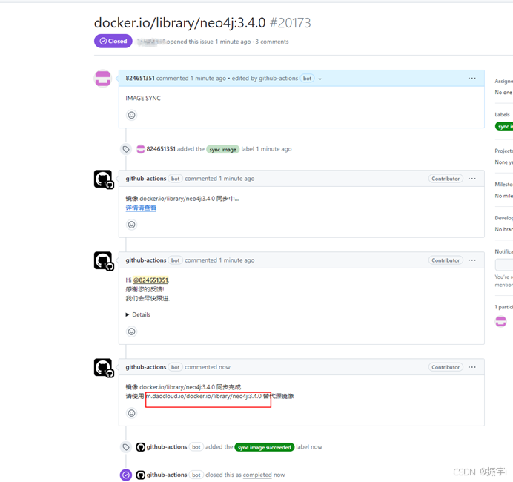Open options menu on the sync-completed comment

[471, 367]
